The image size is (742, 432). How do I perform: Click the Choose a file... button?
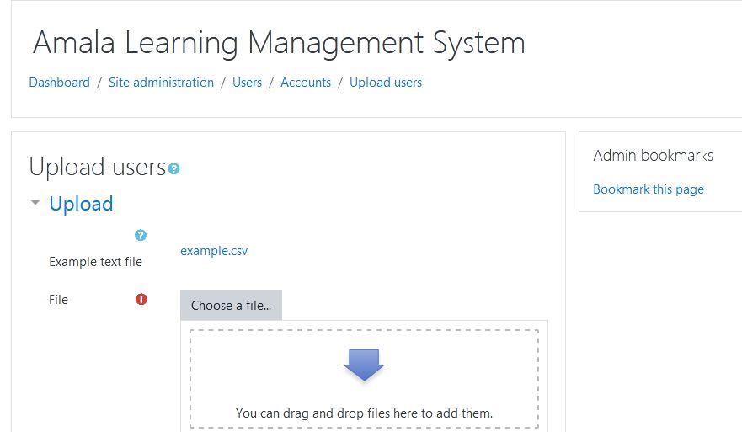click(231, 305)
